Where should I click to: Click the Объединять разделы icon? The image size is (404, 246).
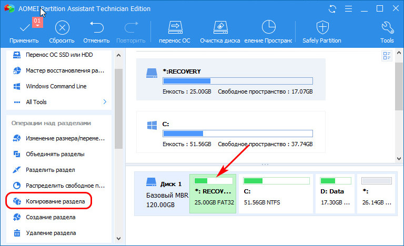tap(17, 154)
